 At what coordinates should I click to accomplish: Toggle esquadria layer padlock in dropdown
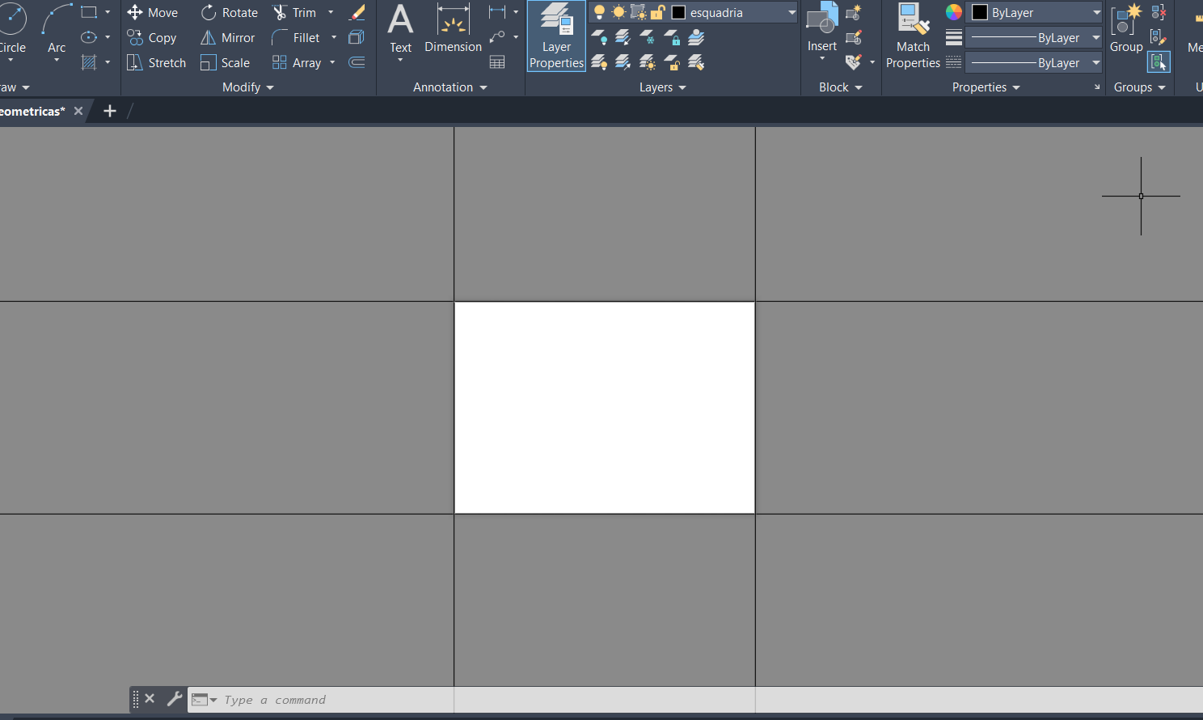coord(658,12)
